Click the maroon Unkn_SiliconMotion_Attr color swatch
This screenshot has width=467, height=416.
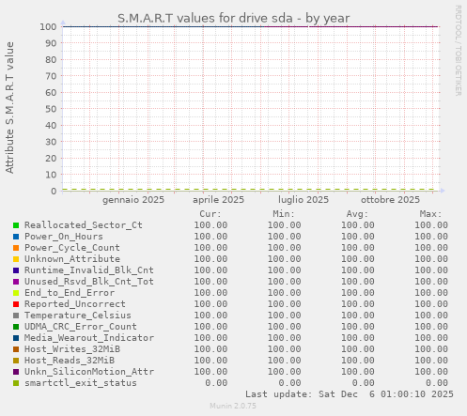tap(16, 372)
